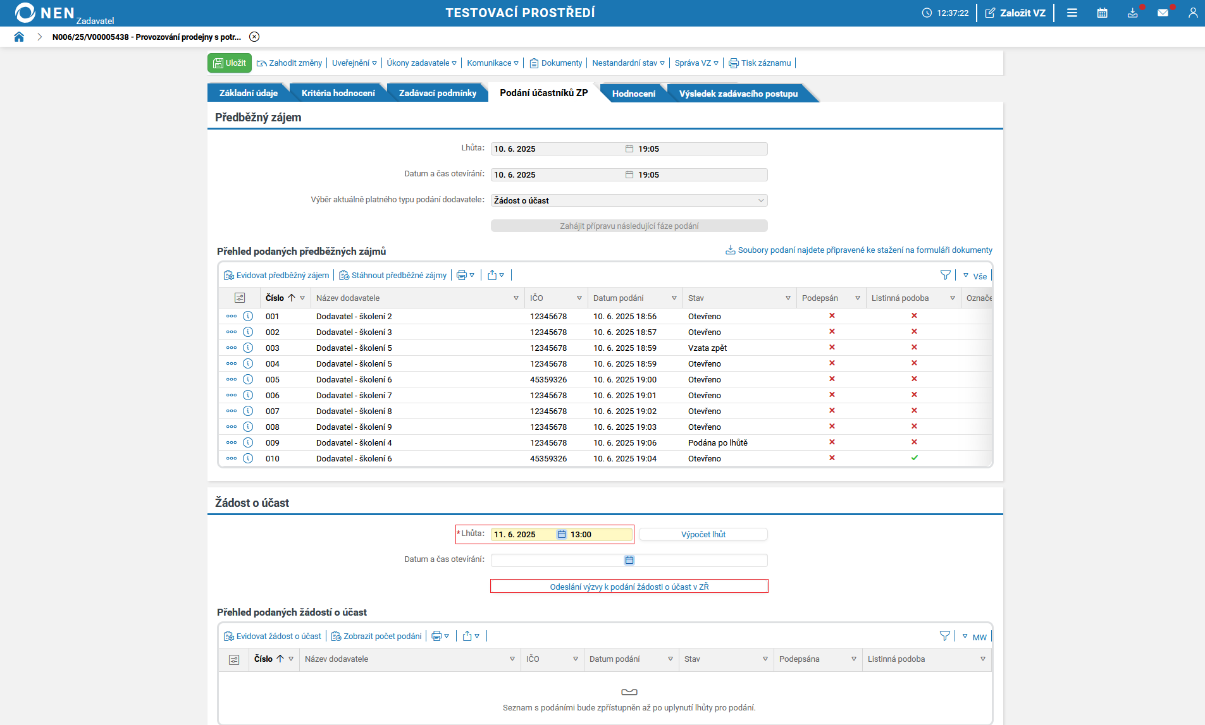Open calendar picker for Žádost o účast Lhůta
This screenshot has width=1205, height=725.
click(x=561, y=534)
